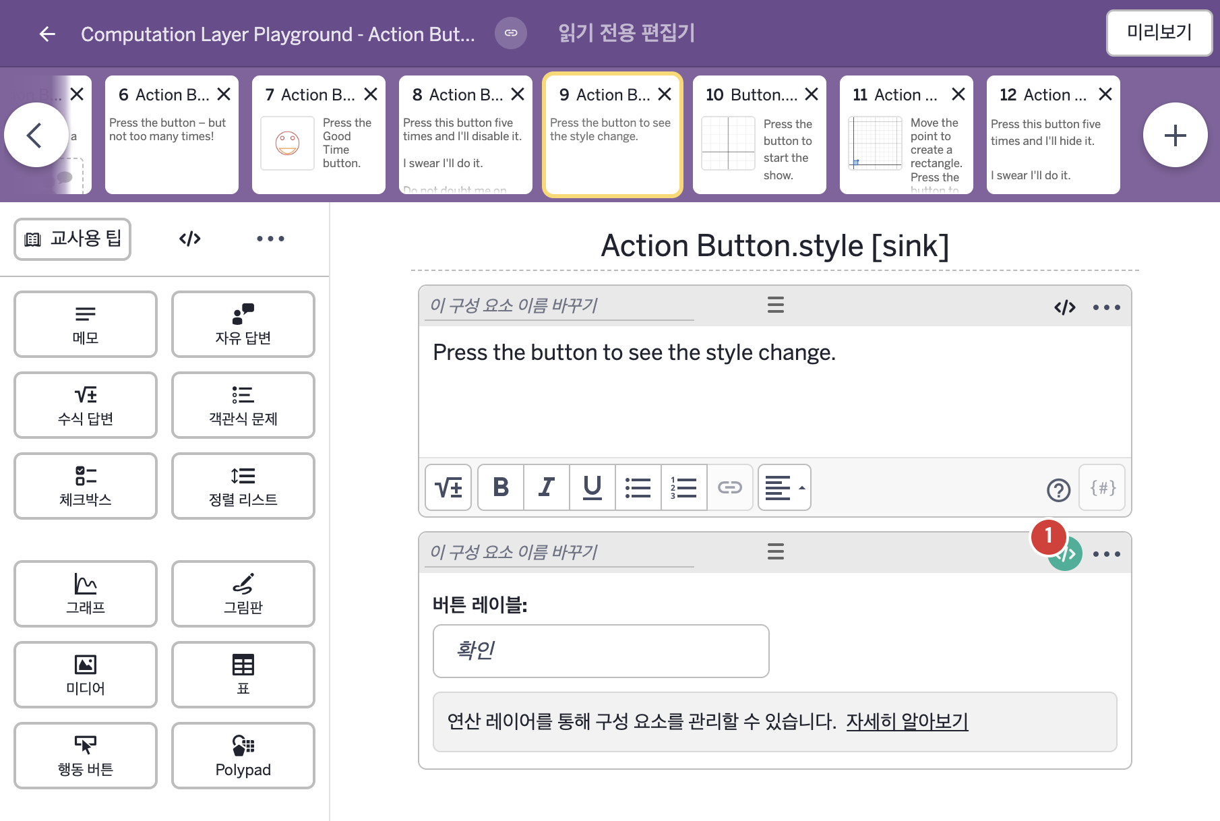Open the 미리보기 preview
This screenshot has width=1220, height=821.
tap(1159, 32)
